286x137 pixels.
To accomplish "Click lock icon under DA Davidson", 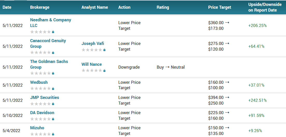I will (x=53, y=119).
